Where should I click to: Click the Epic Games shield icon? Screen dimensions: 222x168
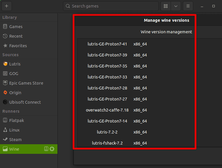(5, 83)
